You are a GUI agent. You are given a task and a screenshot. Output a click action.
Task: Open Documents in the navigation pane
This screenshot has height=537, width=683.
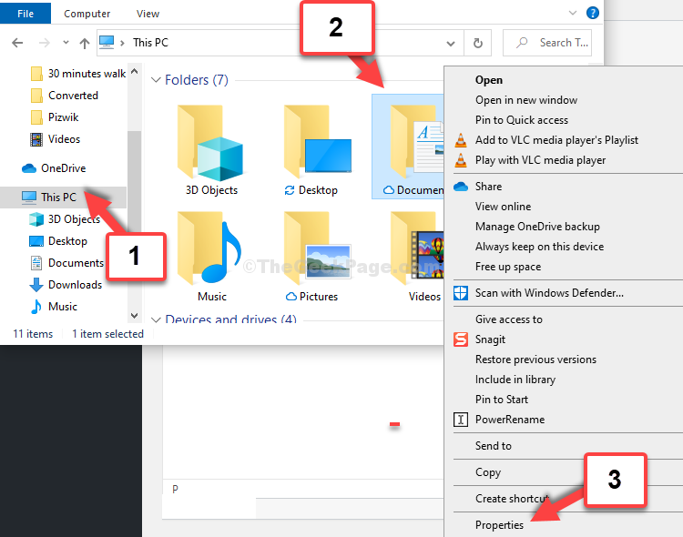pyautogui.click(x=66, y=263)
